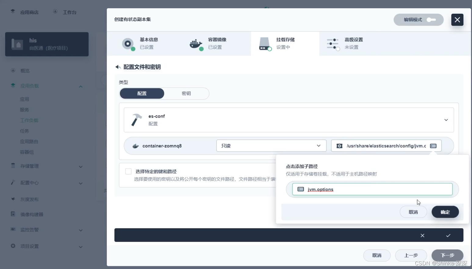Expand the 配置中心 sidebar section
The image size is (472, 269).
coord(81,183)
